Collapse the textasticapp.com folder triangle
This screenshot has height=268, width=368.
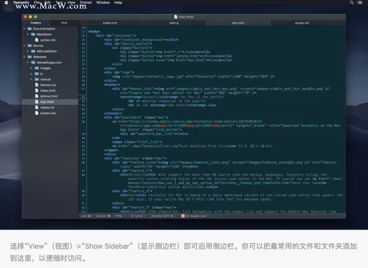pyautogui.click(x=28, y=62)
